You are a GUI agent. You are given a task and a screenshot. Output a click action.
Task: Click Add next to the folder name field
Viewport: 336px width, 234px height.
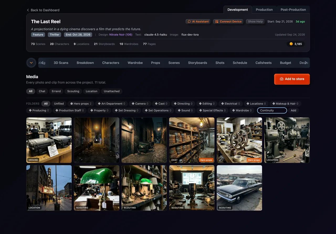293,111
